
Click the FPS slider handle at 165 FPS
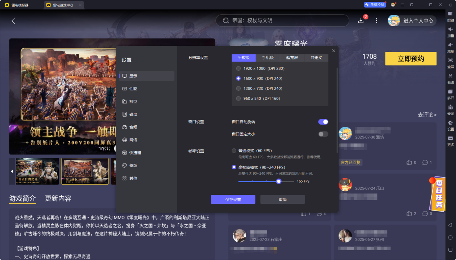[279, 181]
